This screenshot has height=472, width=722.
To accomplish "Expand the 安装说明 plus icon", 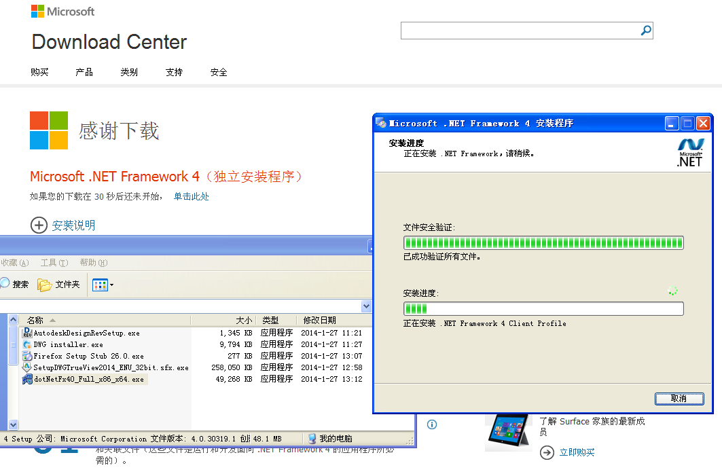I will tap(39, 225).
